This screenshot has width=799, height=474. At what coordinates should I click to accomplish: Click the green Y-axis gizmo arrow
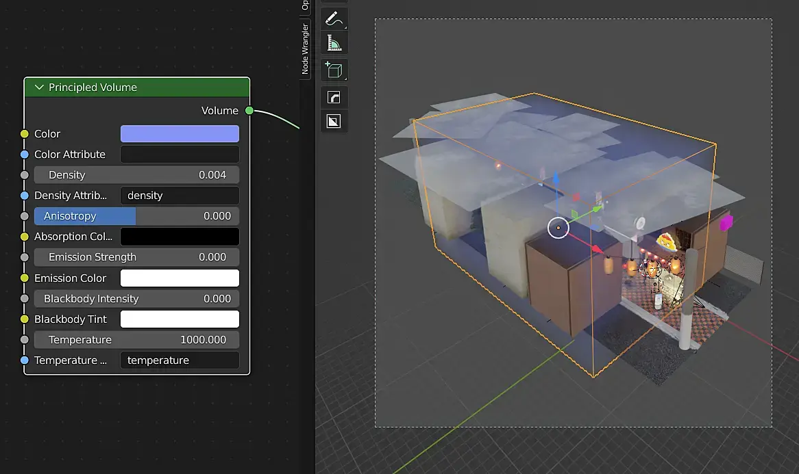(598, 208)
